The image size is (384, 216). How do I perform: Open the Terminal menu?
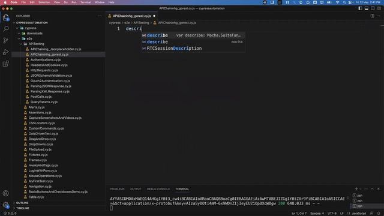click(85, 2)
